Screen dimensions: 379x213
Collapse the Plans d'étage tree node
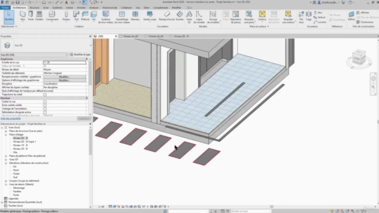(6, 134)
